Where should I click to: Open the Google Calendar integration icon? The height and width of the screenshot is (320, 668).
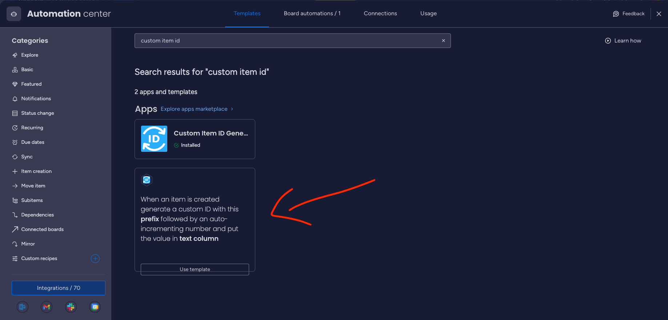[95, 307]
